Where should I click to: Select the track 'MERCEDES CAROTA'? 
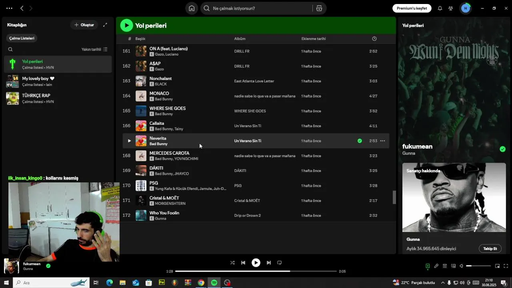pyautogui.click(x=169, y=153)
